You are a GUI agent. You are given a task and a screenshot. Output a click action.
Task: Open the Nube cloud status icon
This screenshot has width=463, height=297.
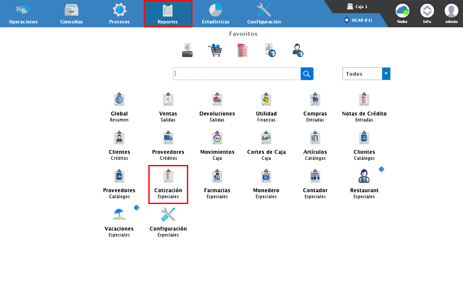coord(402,13)
